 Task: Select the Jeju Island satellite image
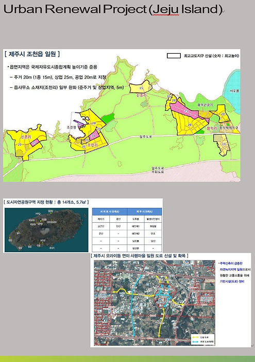coord(46,230)
